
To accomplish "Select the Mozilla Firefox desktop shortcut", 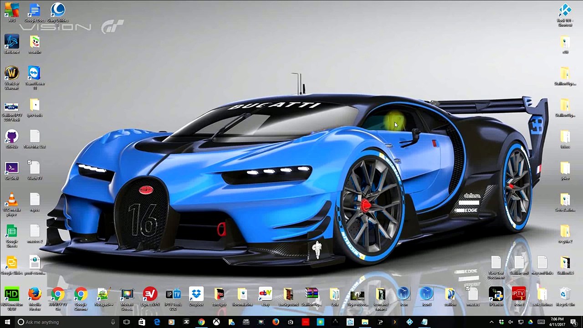I will tap(35, 299).
